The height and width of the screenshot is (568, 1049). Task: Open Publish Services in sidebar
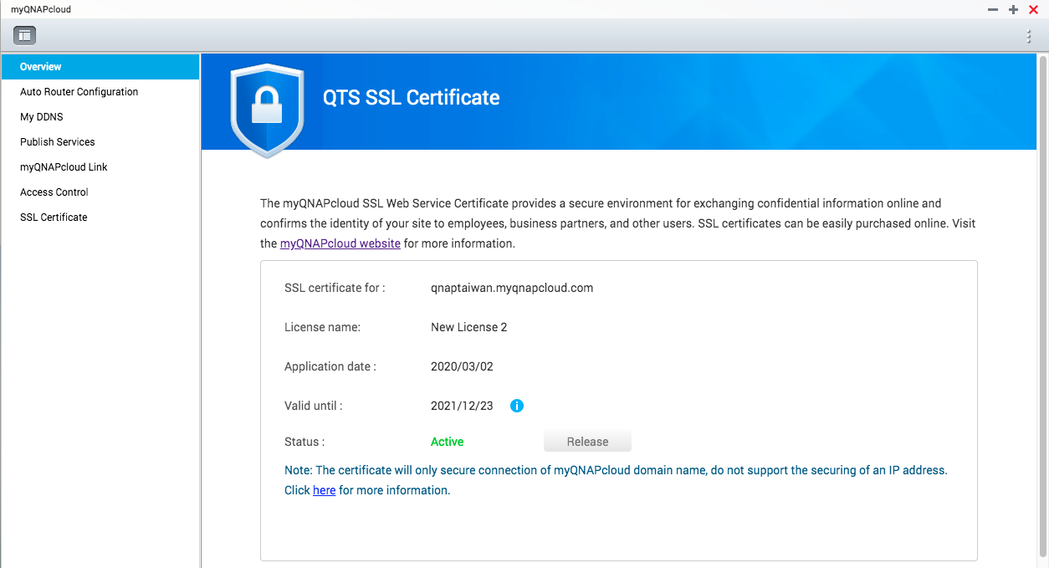click(58, 142)
